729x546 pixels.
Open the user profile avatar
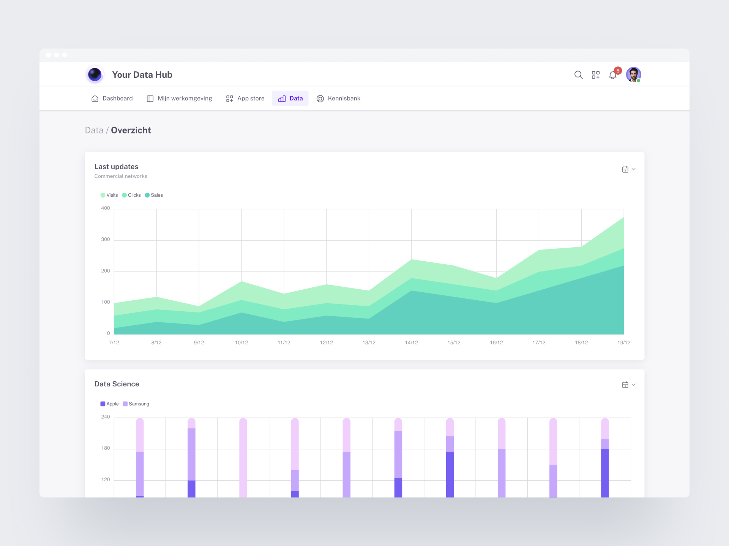point(633,75)
